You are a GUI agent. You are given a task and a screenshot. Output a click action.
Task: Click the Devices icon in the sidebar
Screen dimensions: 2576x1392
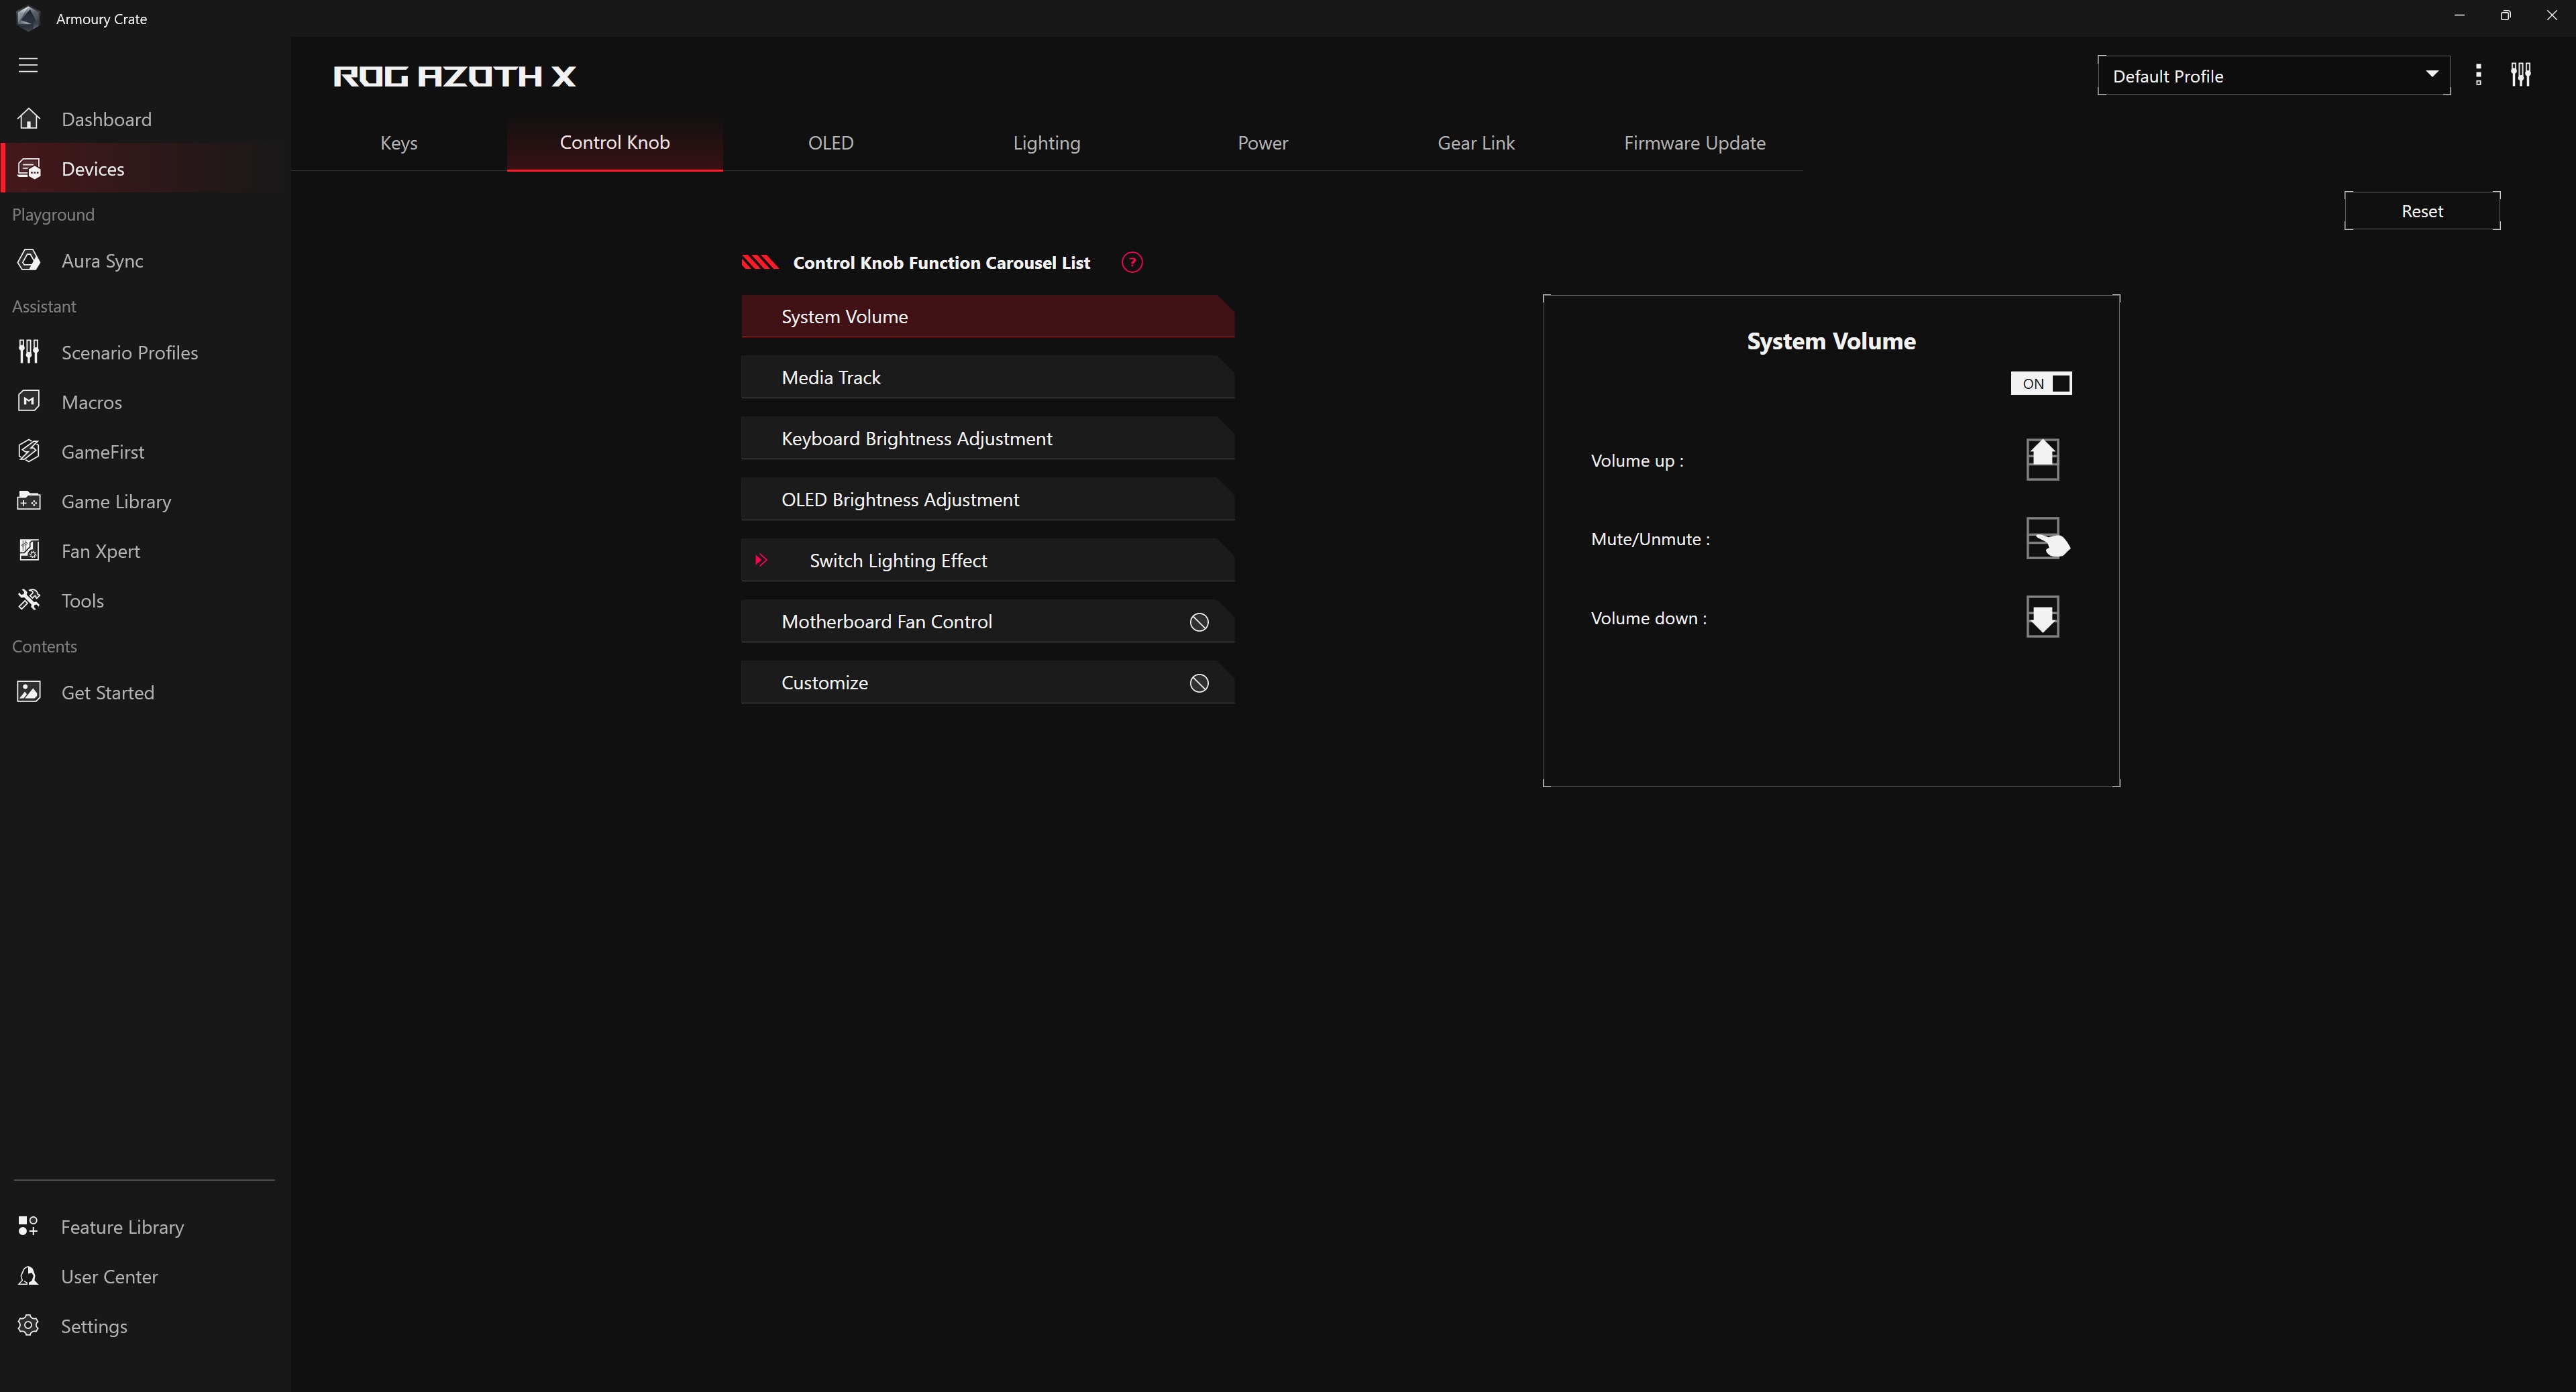(x=28, y=169)
